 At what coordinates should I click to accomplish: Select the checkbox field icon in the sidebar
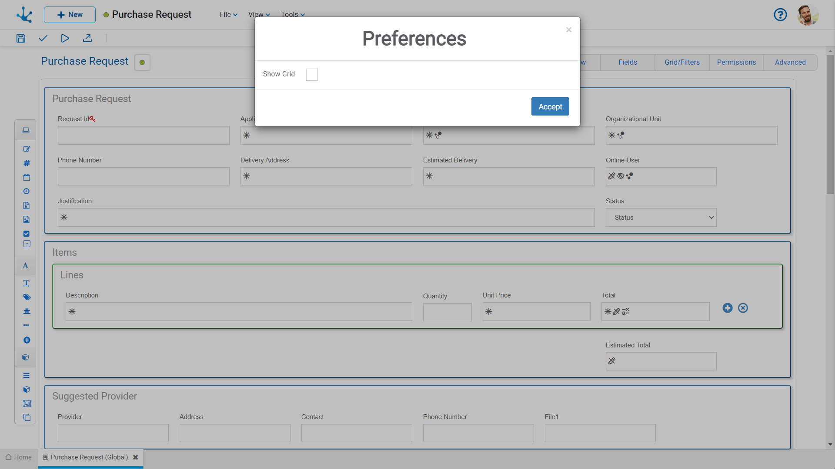[x=27, y=233]
